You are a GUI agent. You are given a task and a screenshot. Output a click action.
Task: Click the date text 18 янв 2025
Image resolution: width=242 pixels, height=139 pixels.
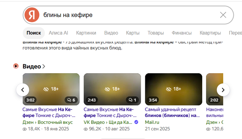[56, 129]
